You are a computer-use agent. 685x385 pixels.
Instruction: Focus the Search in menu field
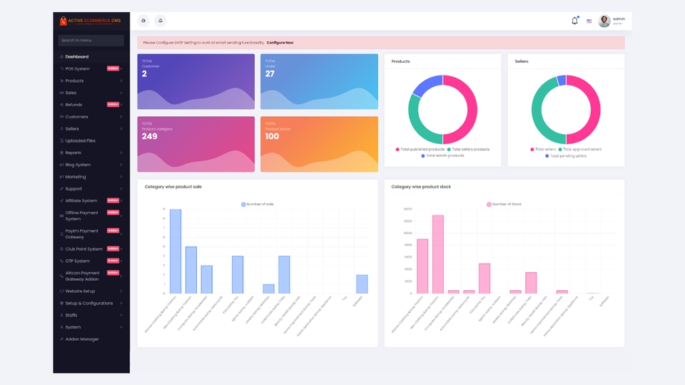91,40
